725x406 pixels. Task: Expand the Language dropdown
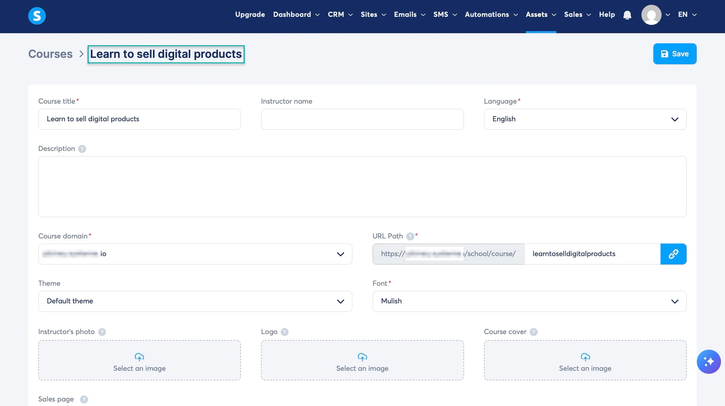tap(585, 119)
